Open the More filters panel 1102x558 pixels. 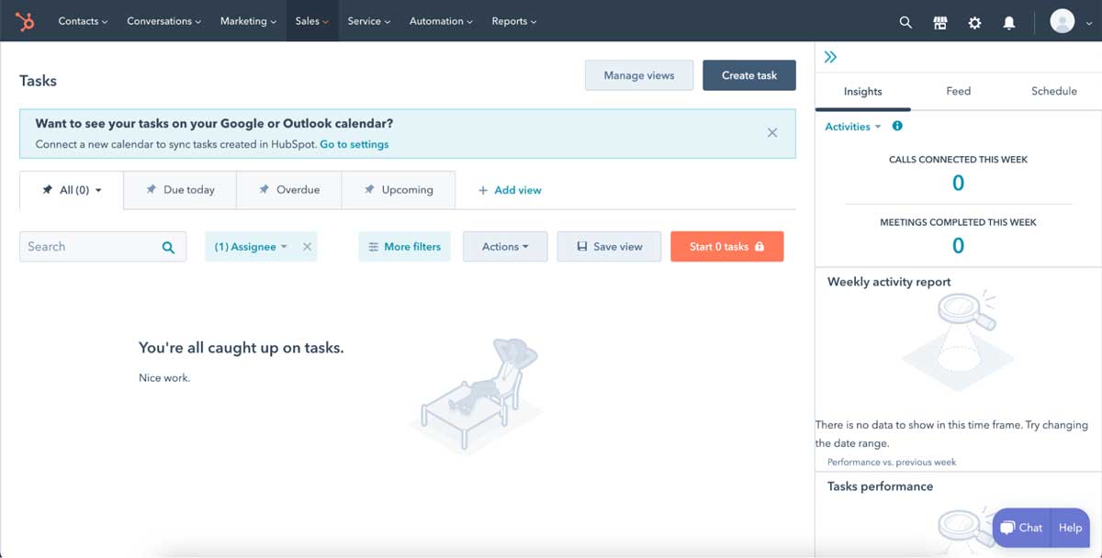(x=404, y=246)
